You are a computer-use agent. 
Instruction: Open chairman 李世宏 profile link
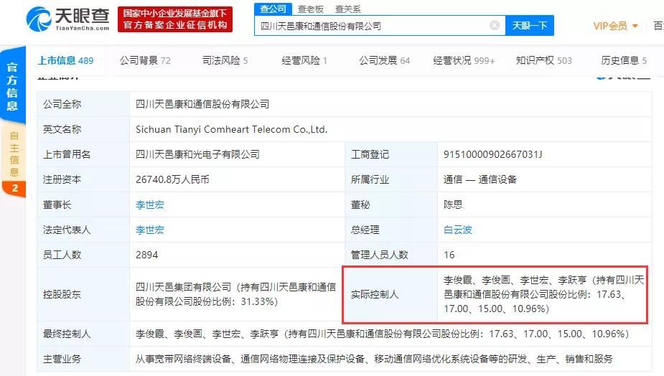point(149,205)
